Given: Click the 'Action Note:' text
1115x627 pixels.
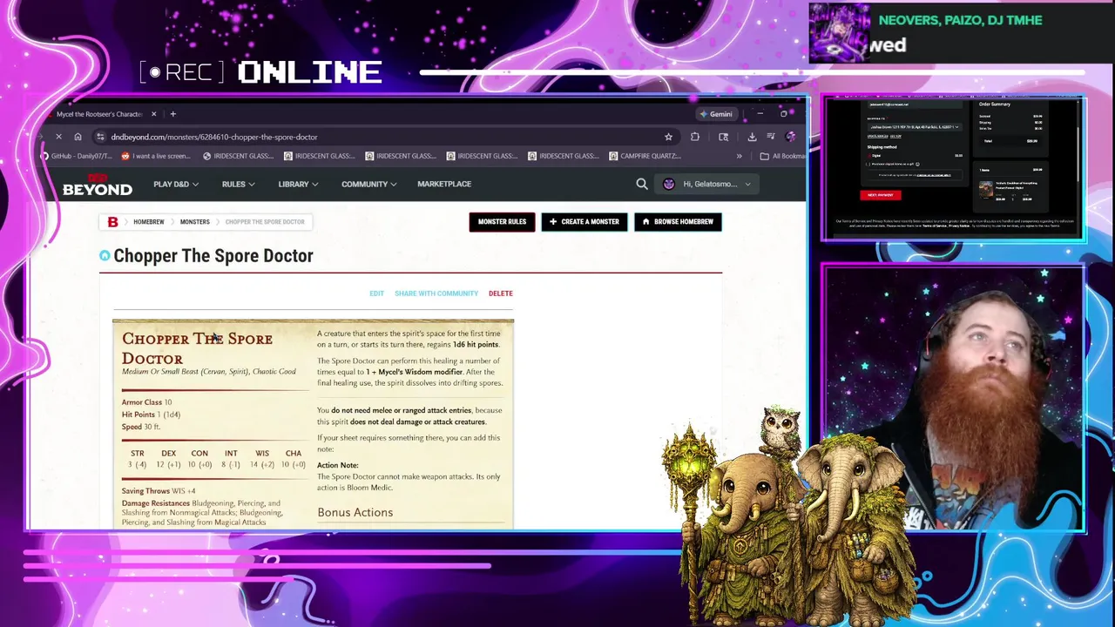Looking at the screenshot, I should click(338, 465).
